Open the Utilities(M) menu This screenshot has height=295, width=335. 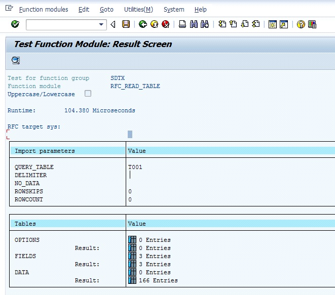click(x=138, y=10)
